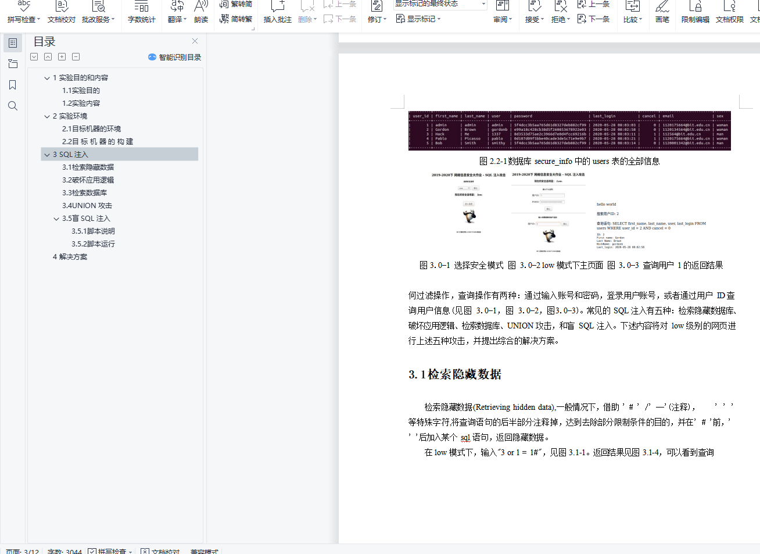Image resolution: width=760 pixels, height=554 pixels.
Task: Open the review group dialog launcher
Action: pyautogui.click(x=253, y=28)
